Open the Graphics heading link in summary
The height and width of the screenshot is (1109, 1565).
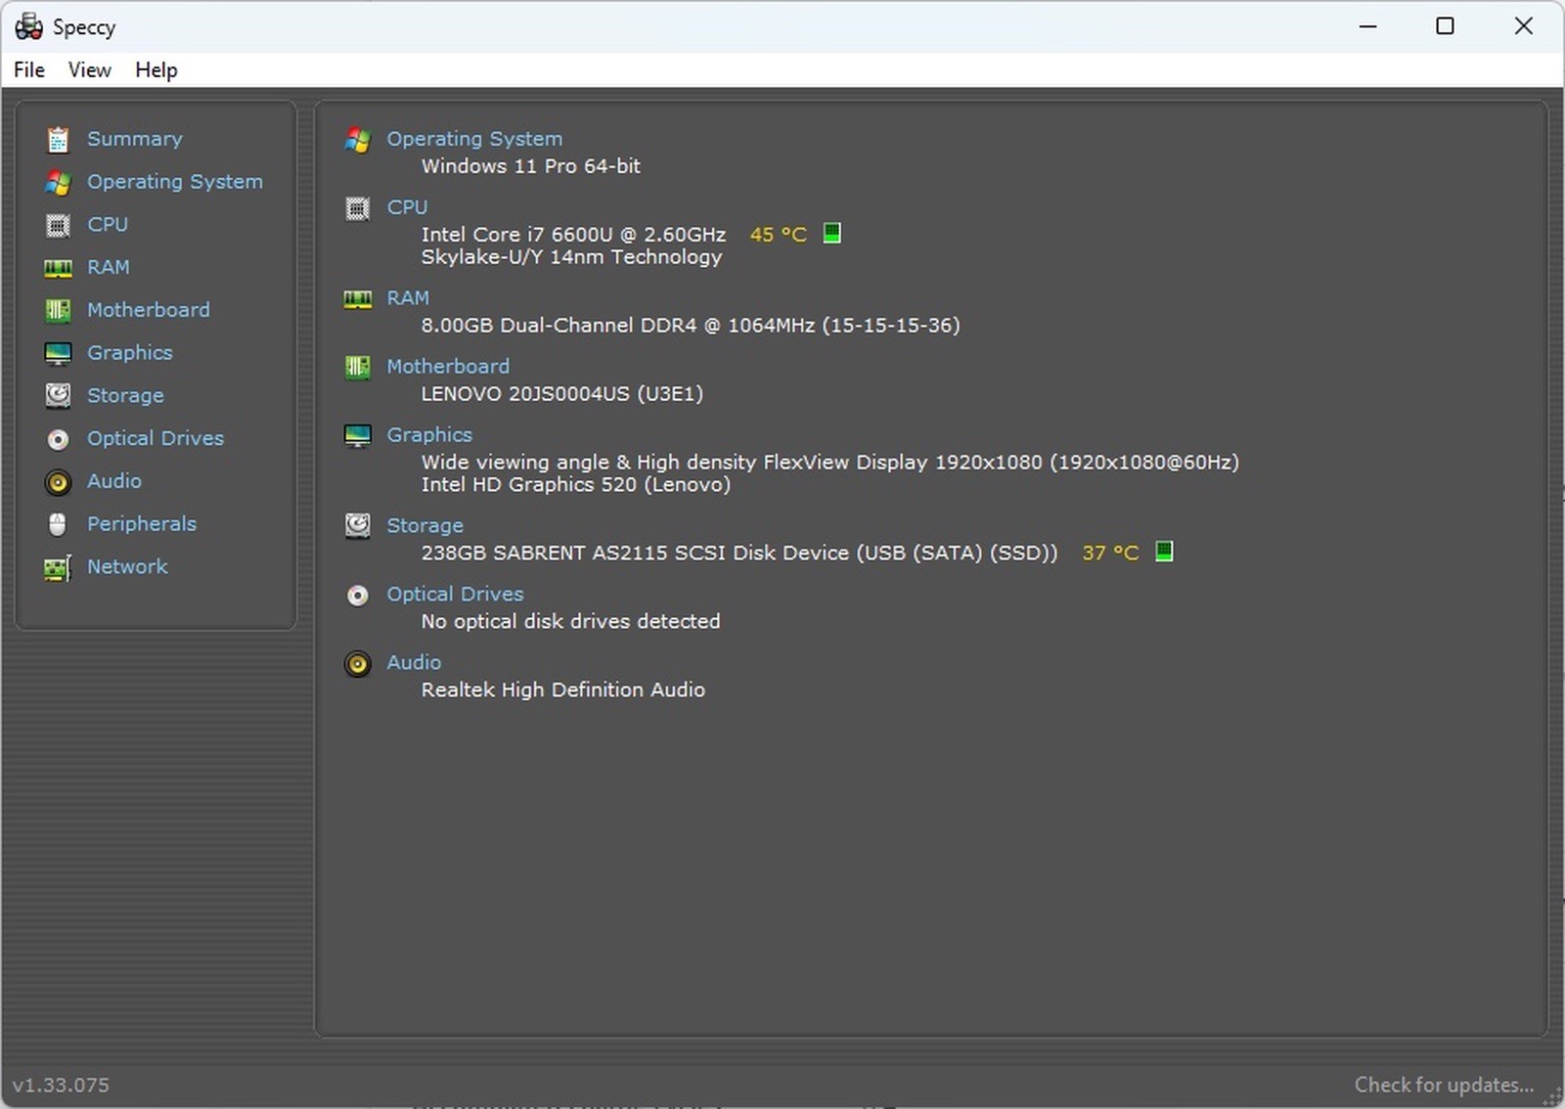click(x=429, y=434)
